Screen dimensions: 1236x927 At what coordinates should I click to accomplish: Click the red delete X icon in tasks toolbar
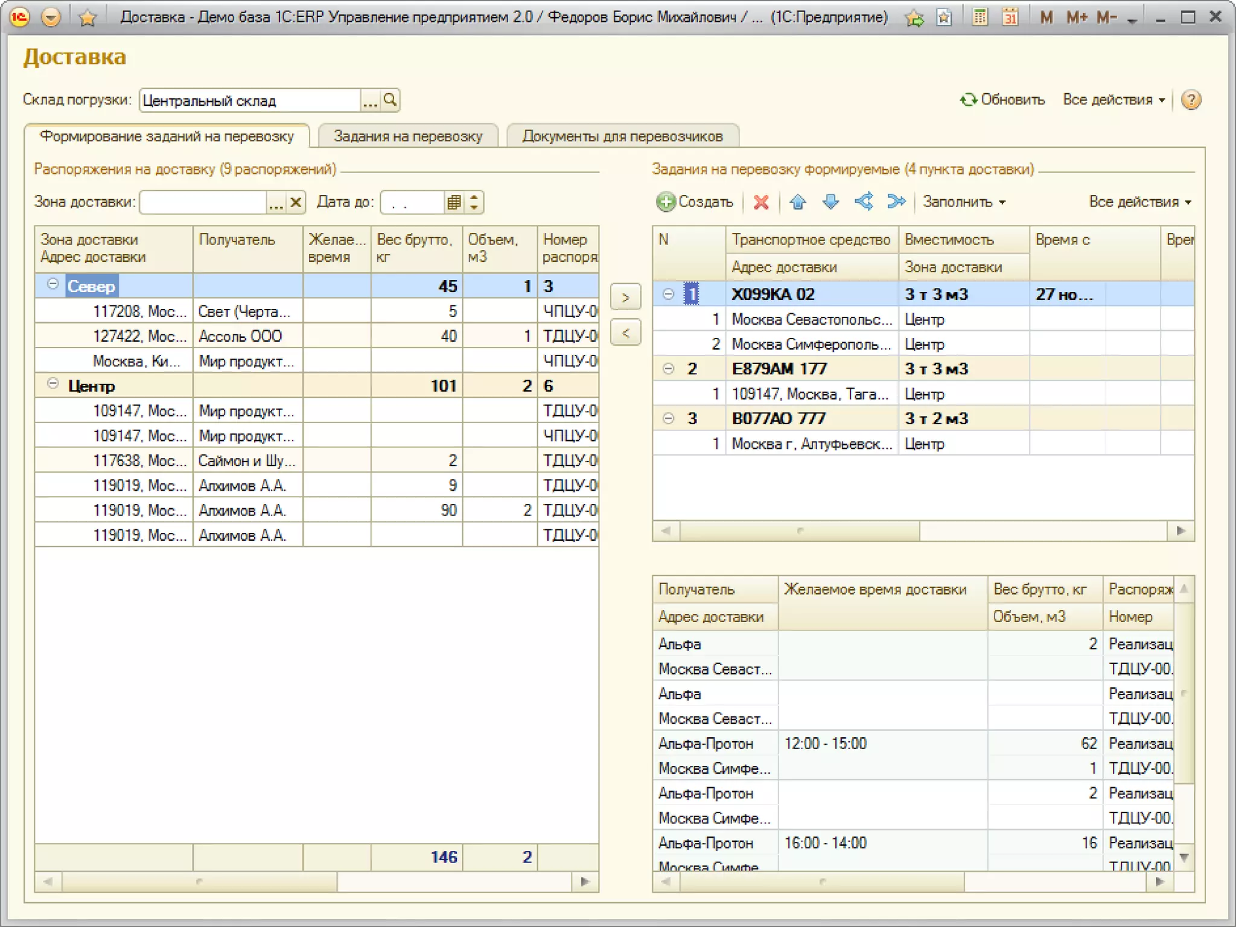(x=761, y=202)
